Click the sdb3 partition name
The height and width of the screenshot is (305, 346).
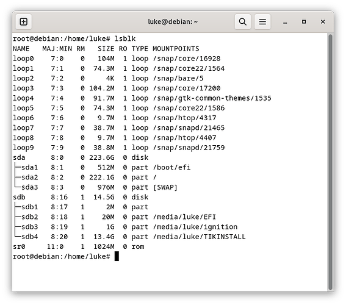tap(29, 227)
